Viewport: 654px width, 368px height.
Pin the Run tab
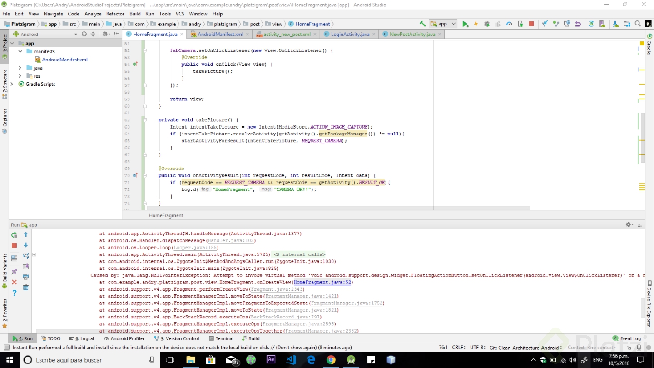click(x=15, y=271)
